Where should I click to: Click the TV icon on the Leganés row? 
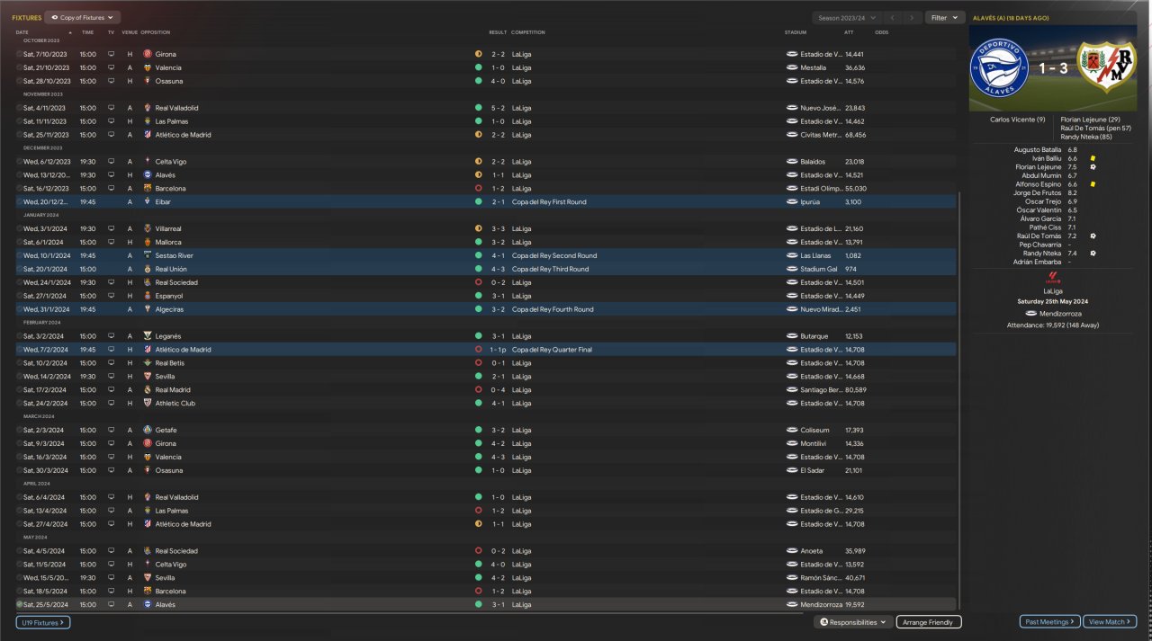click(111, 336)
